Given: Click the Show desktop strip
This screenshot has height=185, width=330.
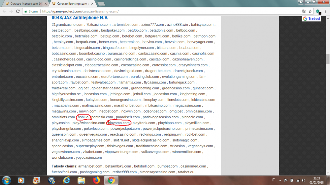Looking at the screenshot, I should (x=328, y=180).
